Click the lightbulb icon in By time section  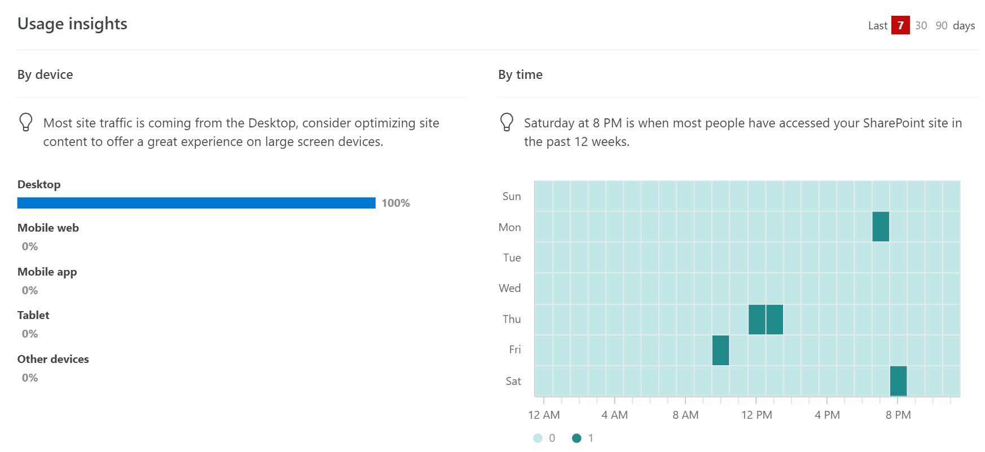(x=507, y=122)
